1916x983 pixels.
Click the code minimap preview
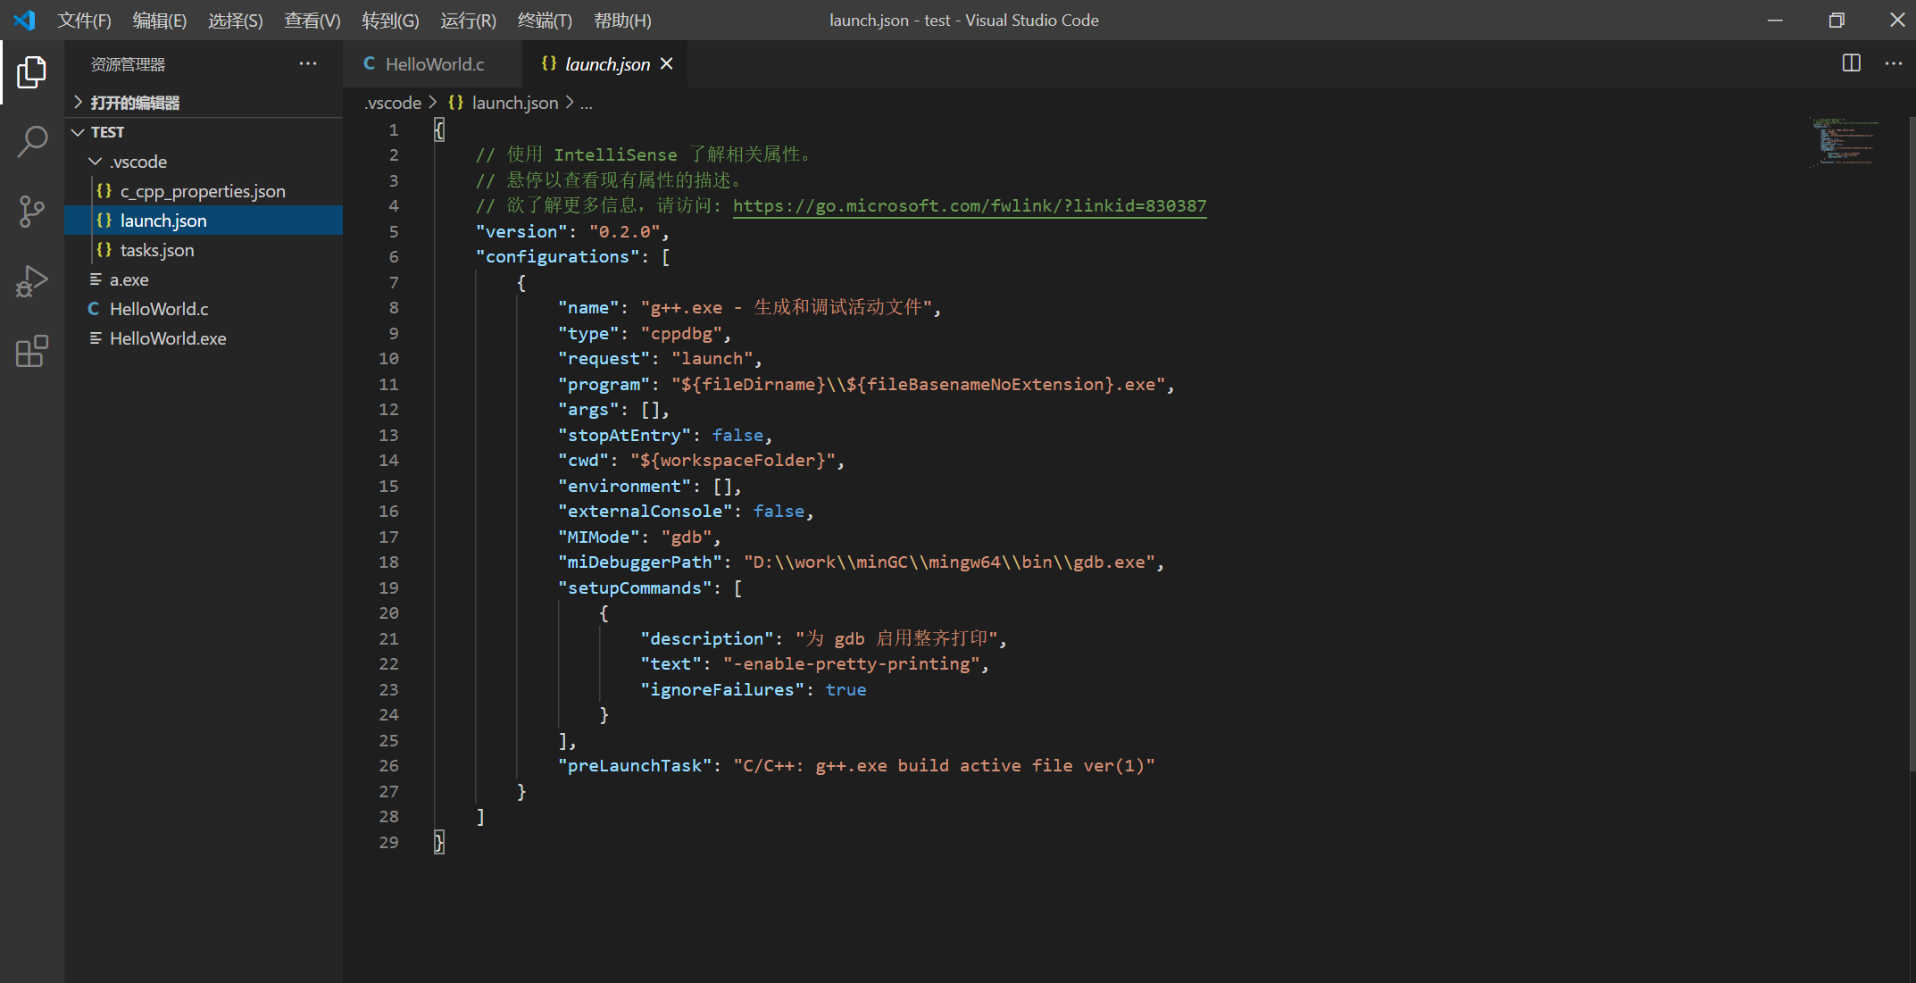click(x=1845, y=143)
